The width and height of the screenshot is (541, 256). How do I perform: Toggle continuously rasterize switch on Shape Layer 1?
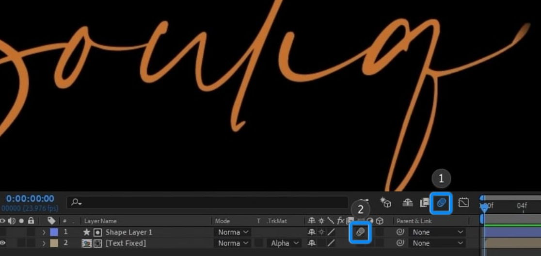click(x=321, y=232)
